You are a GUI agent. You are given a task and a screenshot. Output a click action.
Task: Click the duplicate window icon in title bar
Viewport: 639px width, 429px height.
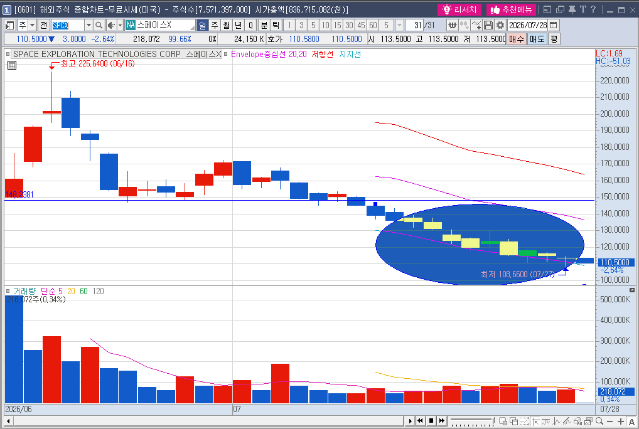(x=561, y=9)
